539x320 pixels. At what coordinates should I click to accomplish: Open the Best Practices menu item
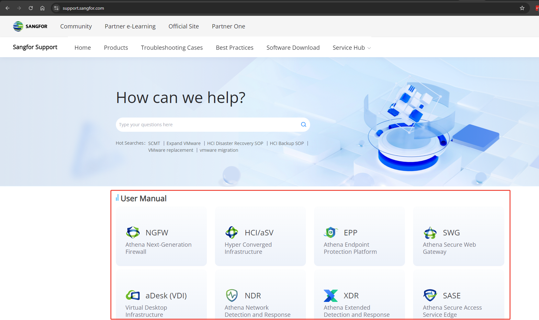[235, 48]
